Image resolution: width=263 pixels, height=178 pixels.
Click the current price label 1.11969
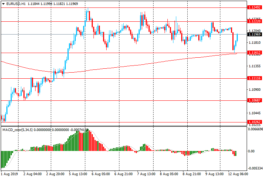click(x=254, y=35)
